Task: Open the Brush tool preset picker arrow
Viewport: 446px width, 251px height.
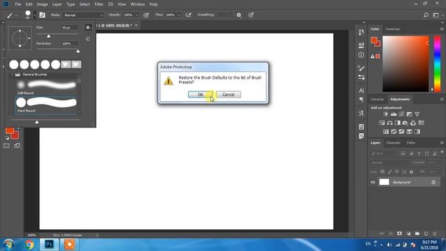Action: [x=16, y=15]
